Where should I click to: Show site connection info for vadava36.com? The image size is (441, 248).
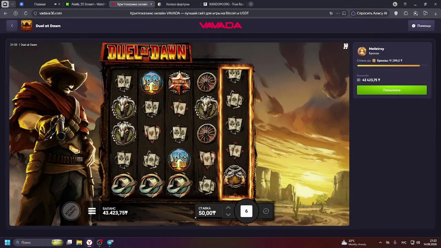[35, 13]
